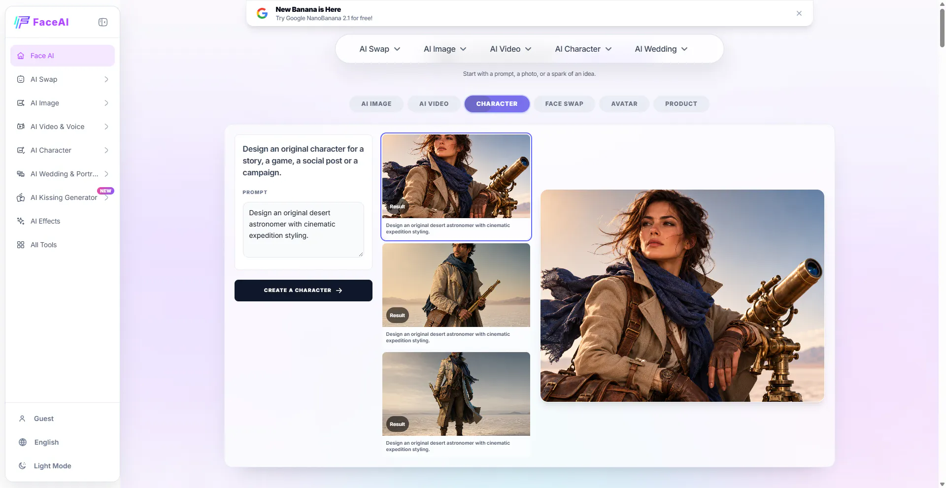Click the English globe icon
The image size is (946, 488).
[x=23, y=442]
